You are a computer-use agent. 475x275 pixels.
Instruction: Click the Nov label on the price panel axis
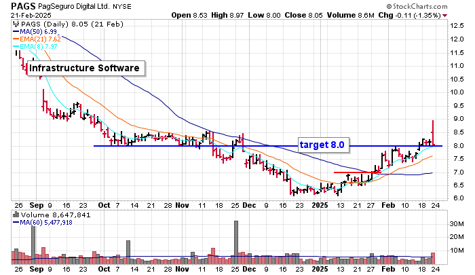[183, 205]
